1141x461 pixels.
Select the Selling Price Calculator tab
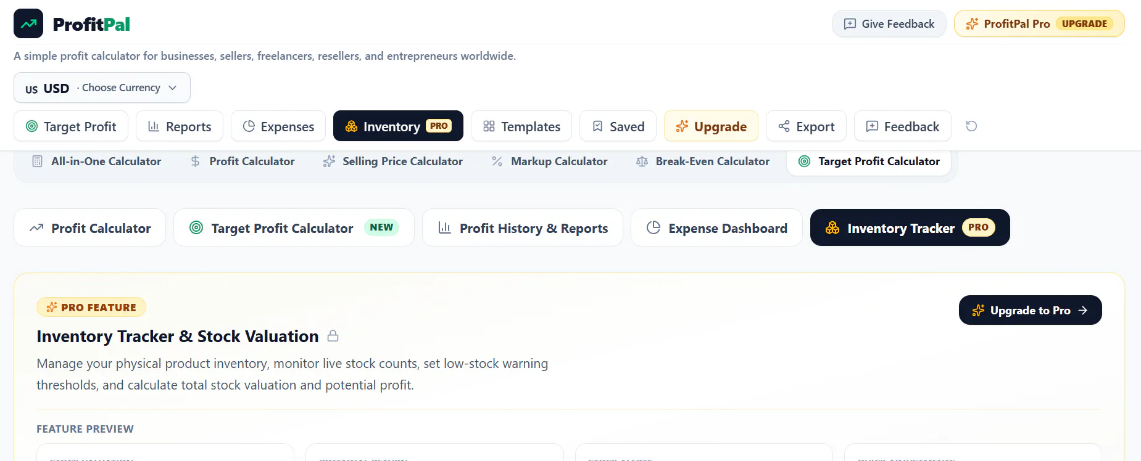[392, 161]
